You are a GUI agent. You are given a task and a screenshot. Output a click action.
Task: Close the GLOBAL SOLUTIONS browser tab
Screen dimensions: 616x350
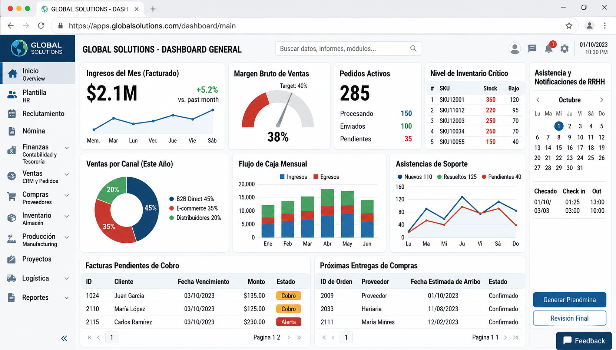(136, 9)
